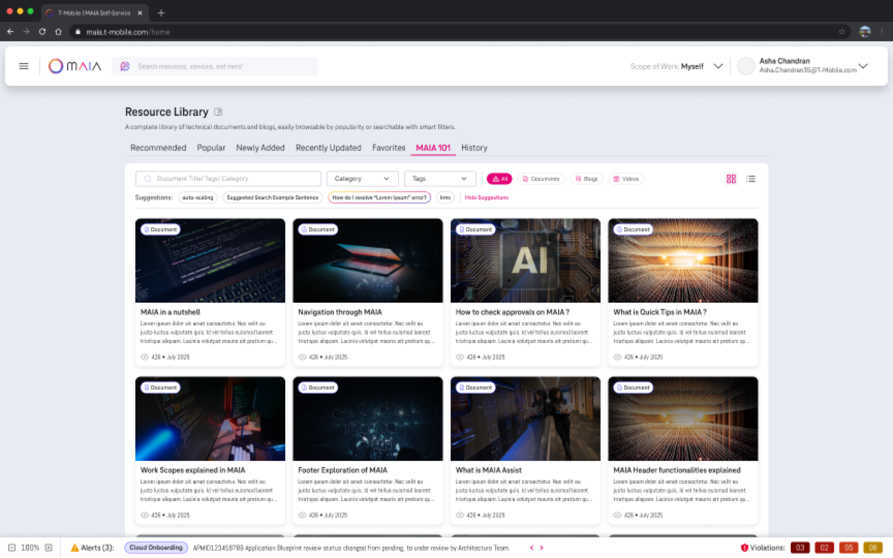The height and width of the screenshot is (558, 893).
Task: Switch to the Popular tab
Action: [211, 148]
